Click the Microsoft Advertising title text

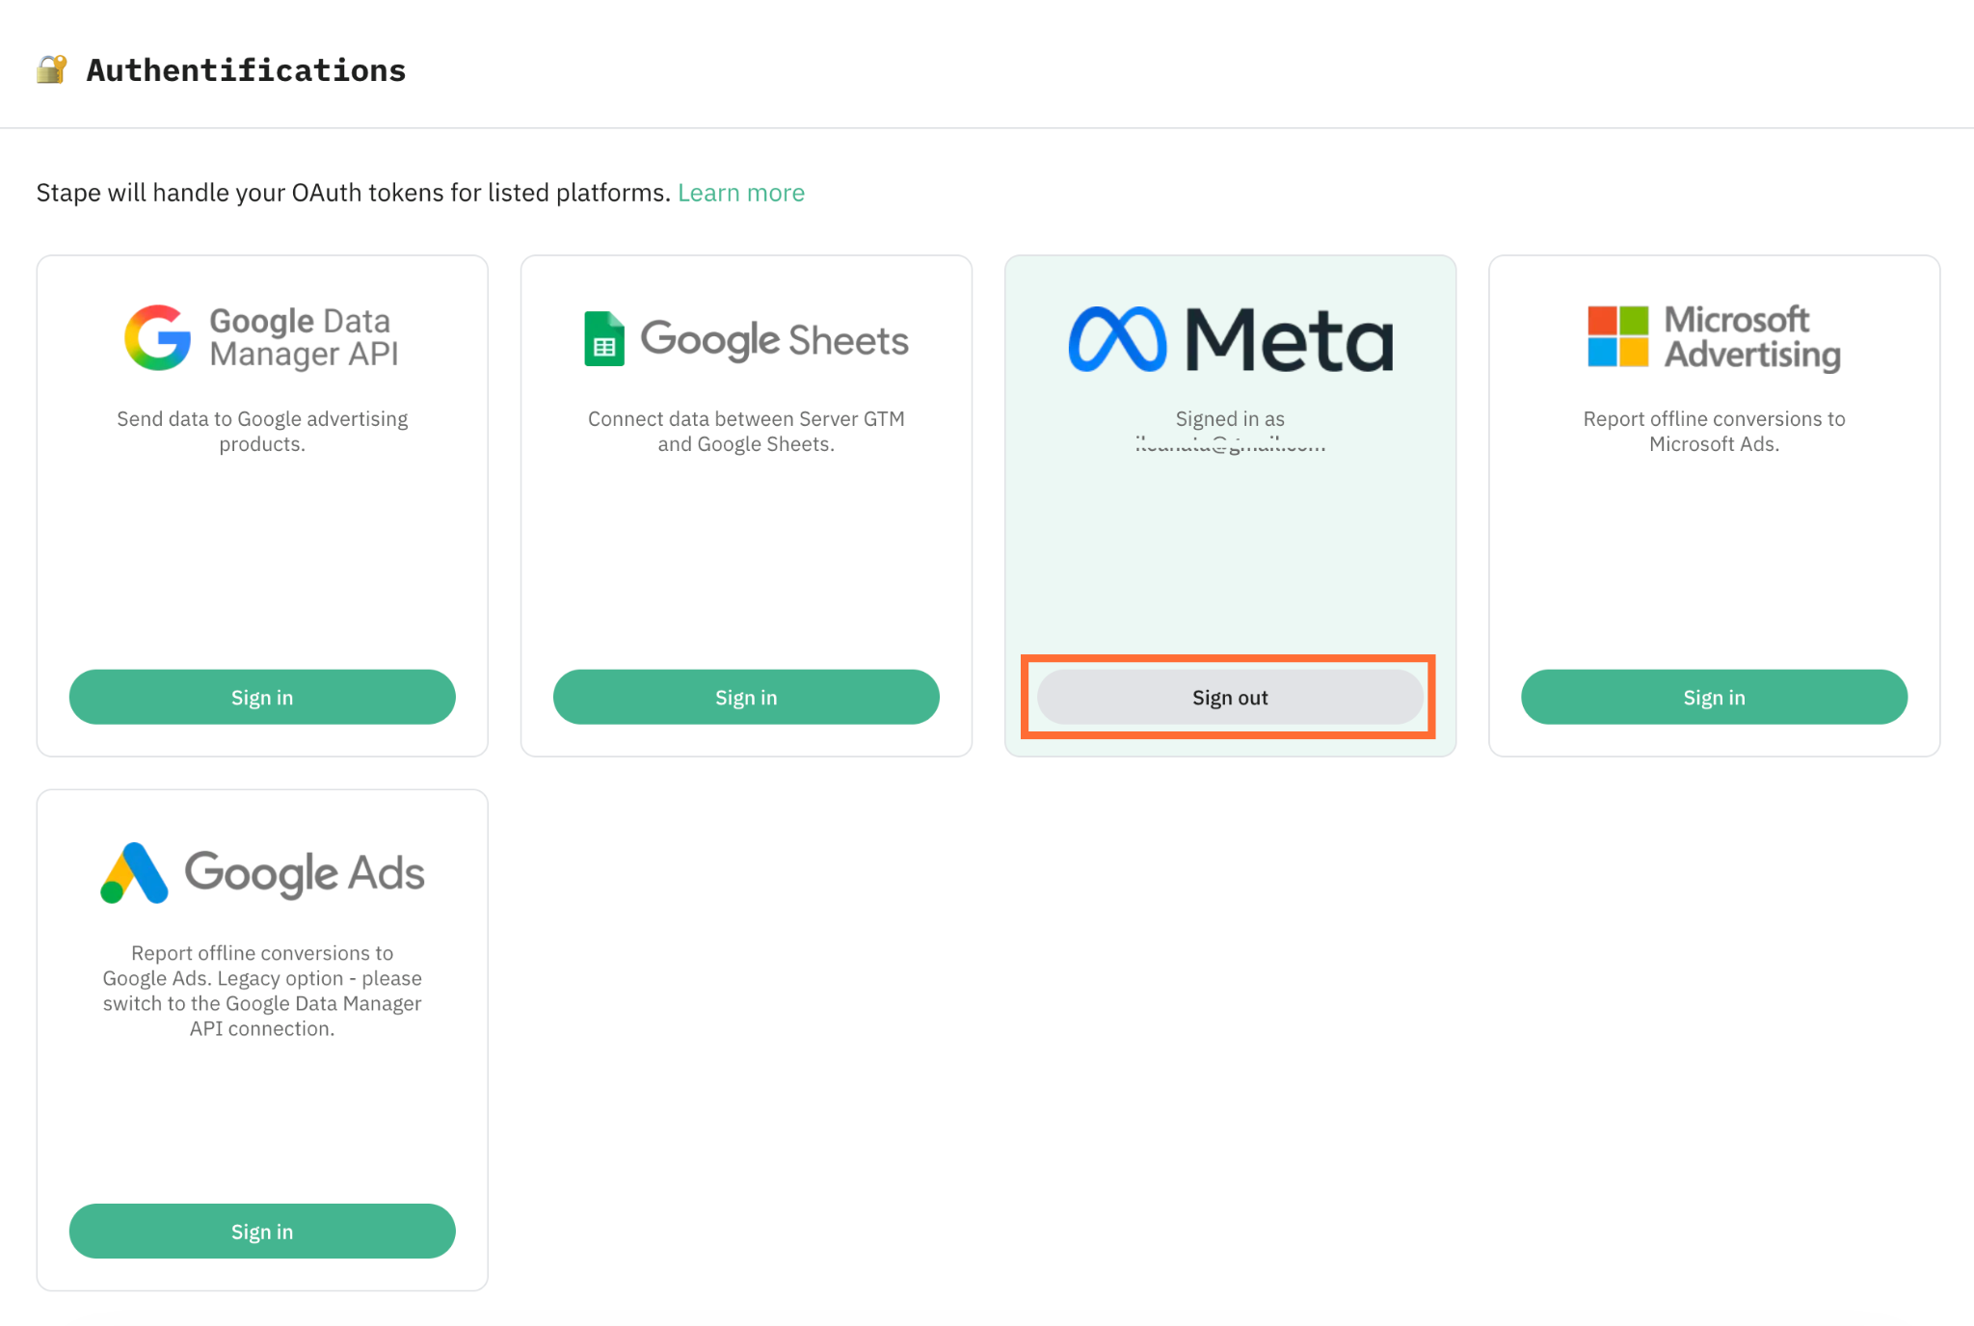(1752, 336)
